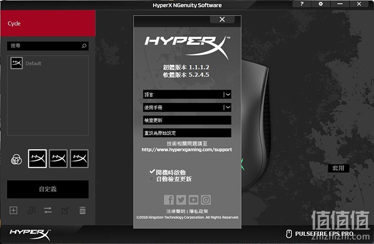Uncheck 開機時啟動 start on boot

tap(152, 172)
